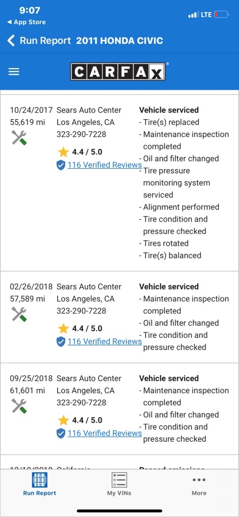
Task: Tap the wrench icon for the 10/24/2017 service
Action: pos(19,137)
